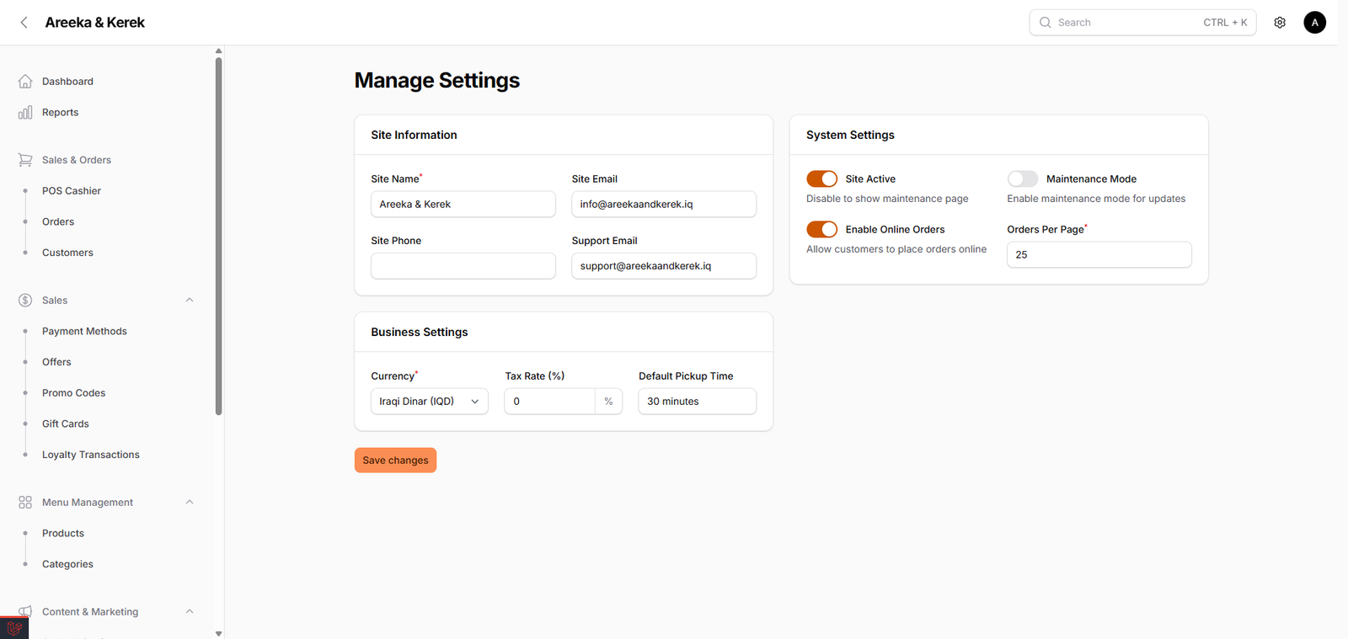Click the Orders Per Page field

point(1099,254)
